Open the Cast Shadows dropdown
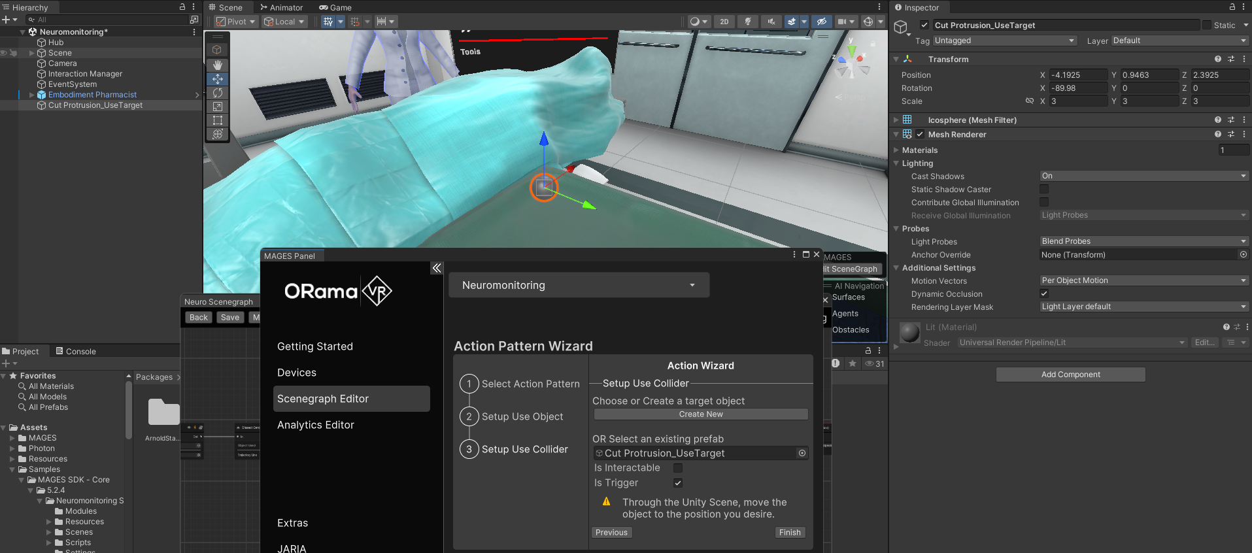This screenshot has width=1252, height=553. [x=1143, y=176]
